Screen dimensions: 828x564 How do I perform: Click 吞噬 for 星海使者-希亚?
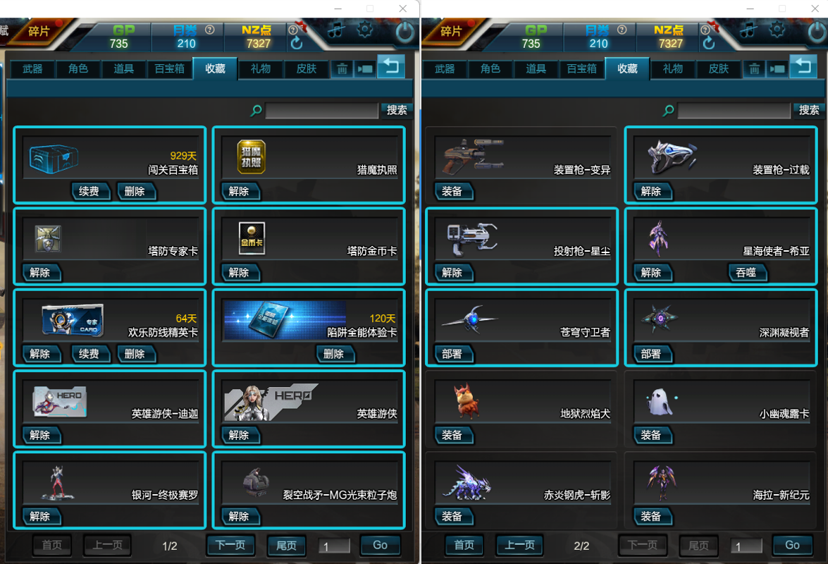tap(747, 273)
